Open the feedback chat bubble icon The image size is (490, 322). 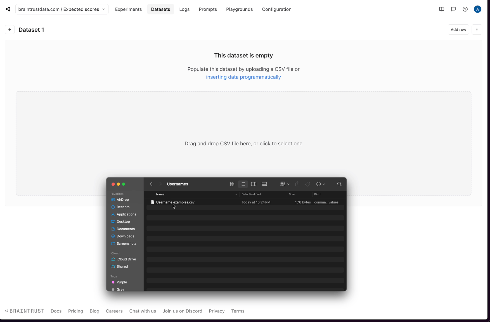(453, 9)
